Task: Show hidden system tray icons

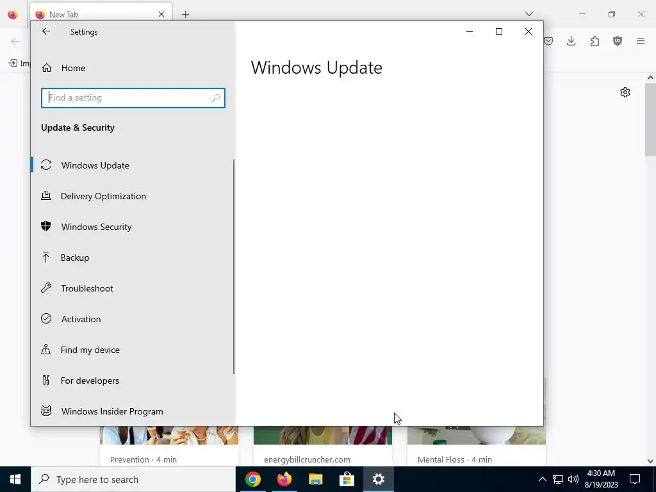Action: click(x=542, y=479)
